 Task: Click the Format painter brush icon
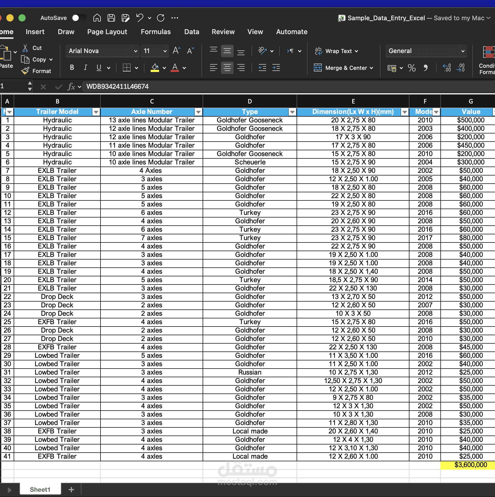(x=25, y=71)
